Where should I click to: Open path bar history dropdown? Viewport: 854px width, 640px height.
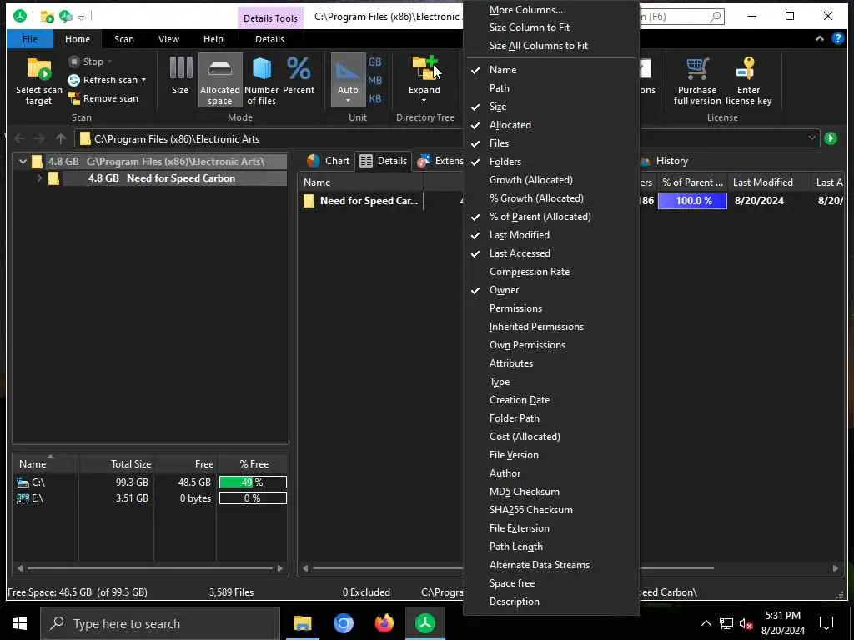[811, 138]
